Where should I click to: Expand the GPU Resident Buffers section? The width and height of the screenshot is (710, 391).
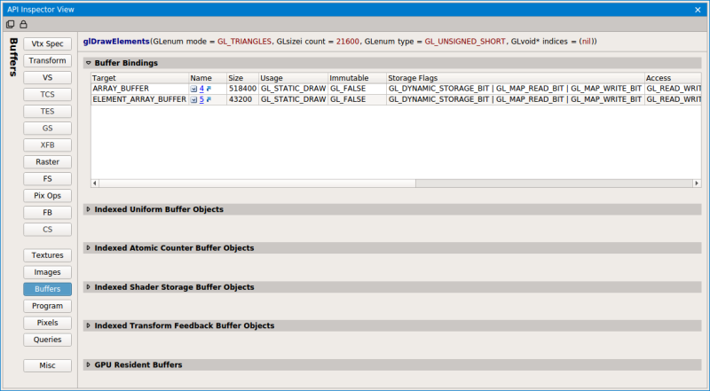pyautogui.click(x=88, y=364)
